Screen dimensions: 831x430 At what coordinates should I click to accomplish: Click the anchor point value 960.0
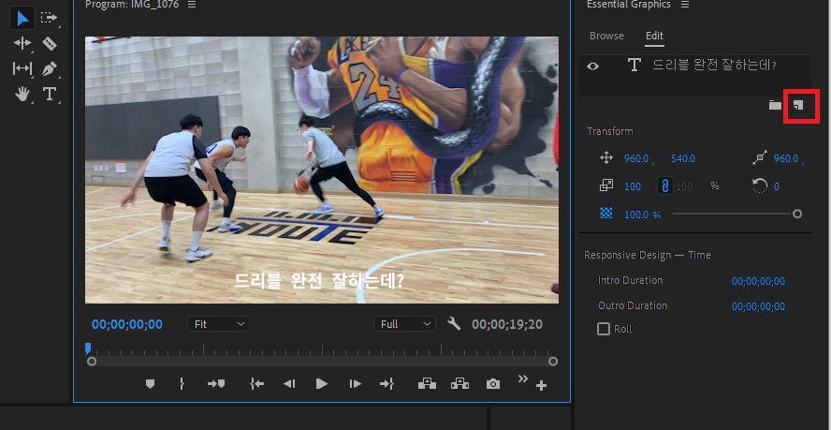786,158
